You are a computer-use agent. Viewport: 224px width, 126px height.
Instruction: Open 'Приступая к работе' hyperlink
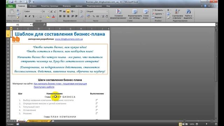(44, 87)
